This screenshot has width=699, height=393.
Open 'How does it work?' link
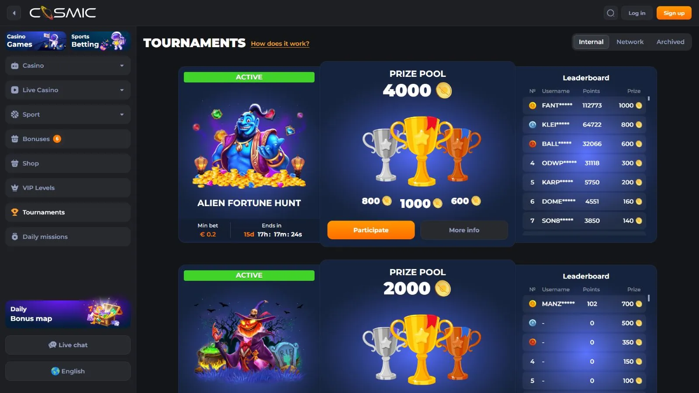(280, 44)
